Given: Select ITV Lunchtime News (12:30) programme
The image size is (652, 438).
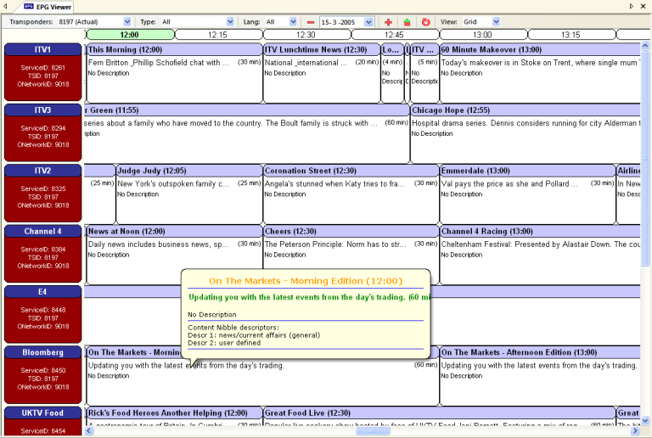Looking at the screenshot, I should 322,73.
